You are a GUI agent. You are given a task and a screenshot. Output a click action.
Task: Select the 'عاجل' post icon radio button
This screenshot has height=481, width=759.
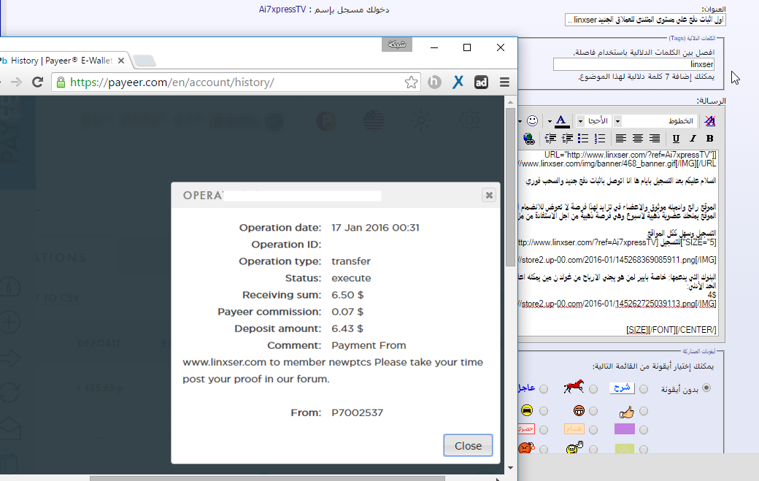pyautogui.click(x=544, y=388)
